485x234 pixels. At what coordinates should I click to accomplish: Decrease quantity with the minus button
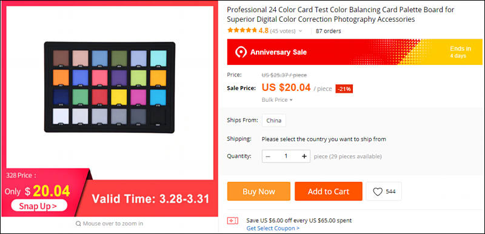pos(268,156)
